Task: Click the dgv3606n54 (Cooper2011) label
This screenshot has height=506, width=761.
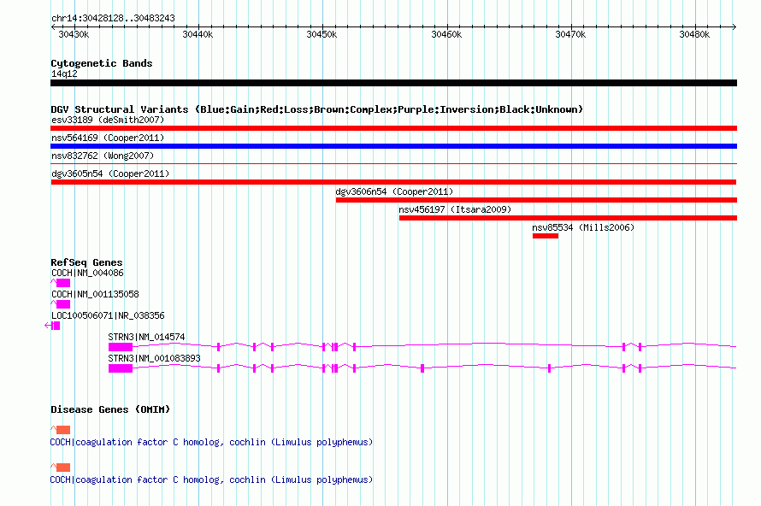Action: 394,191
